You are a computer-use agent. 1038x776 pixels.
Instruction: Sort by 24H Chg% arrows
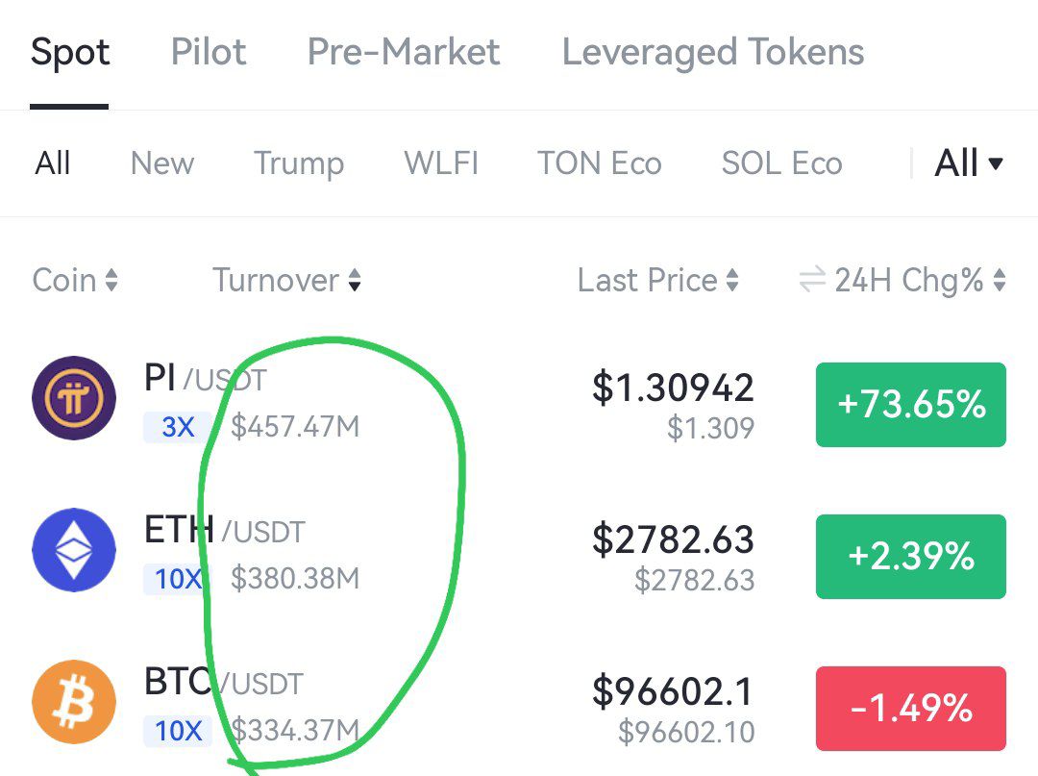tap(1000, 280)
